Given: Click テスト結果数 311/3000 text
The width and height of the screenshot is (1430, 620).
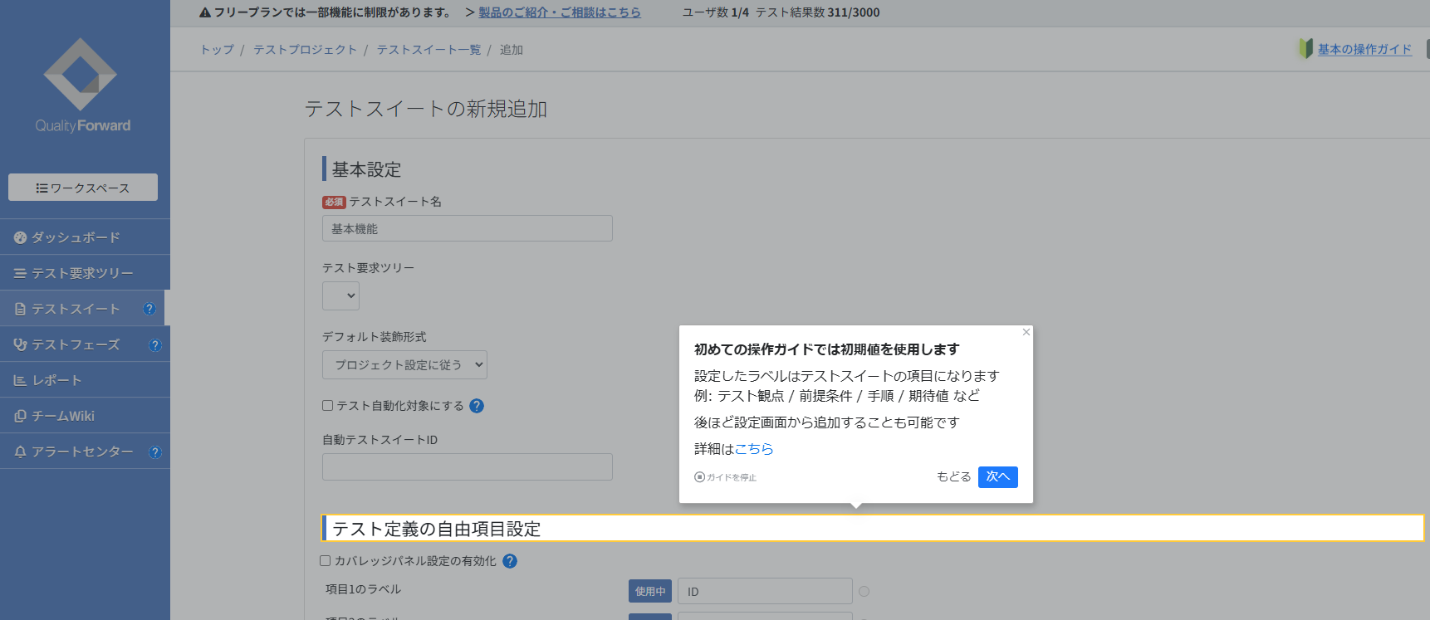Looking at the screenshot, I should tap(818, 12).
